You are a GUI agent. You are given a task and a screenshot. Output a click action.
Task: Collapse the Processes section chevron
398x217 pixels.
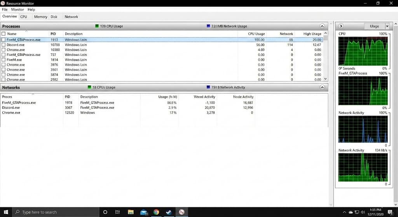pyautogui.click(x=322, y=26)
